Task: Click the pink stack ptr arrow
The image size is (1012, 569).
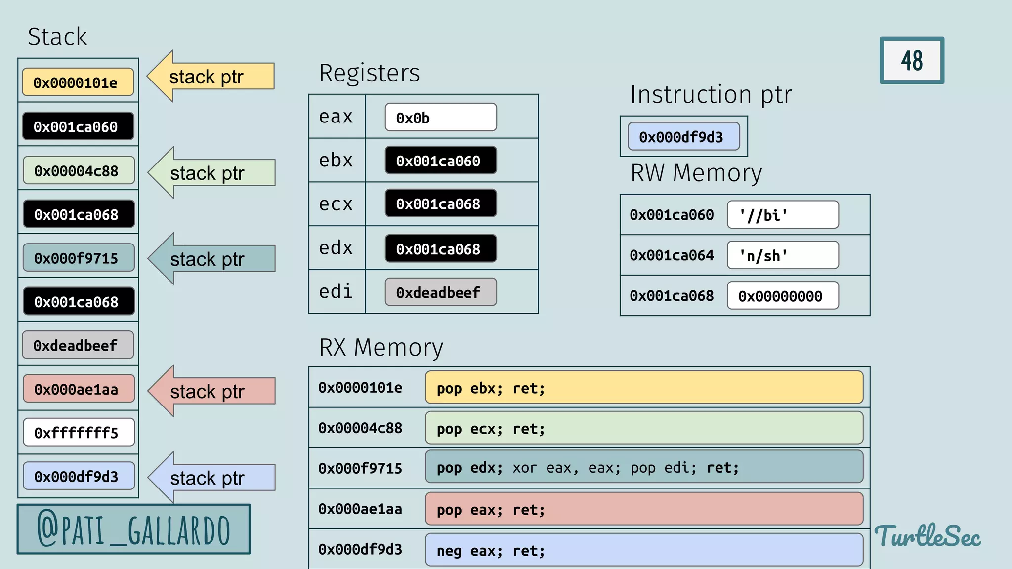Action: [211, 391]
